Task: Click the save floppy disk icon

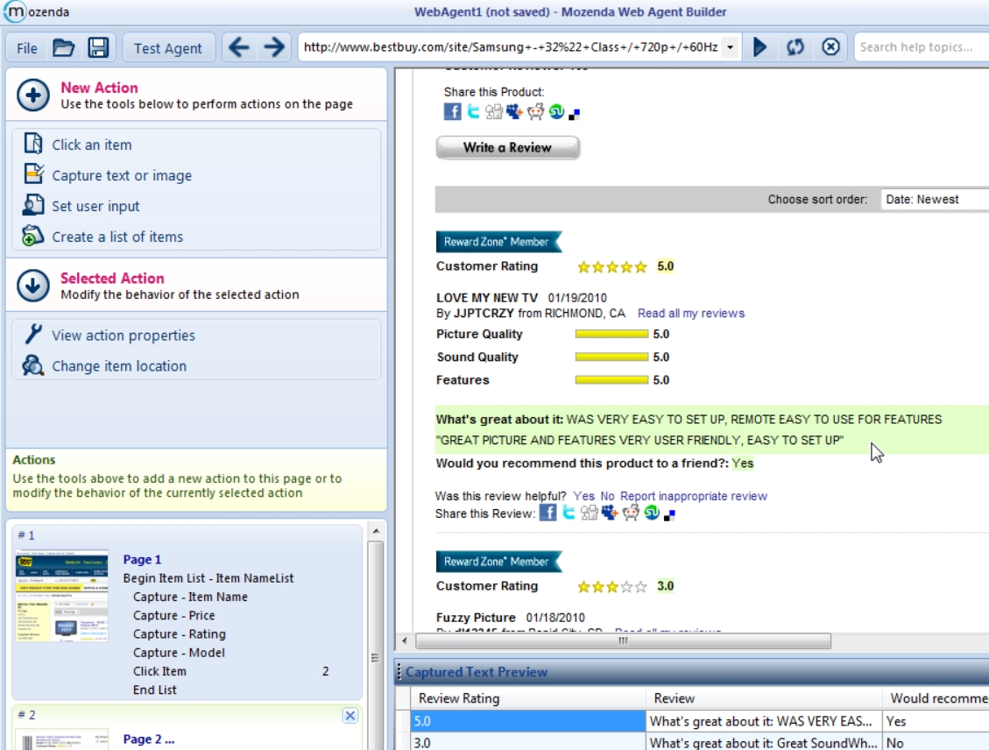Action: (x=98, y=47)
